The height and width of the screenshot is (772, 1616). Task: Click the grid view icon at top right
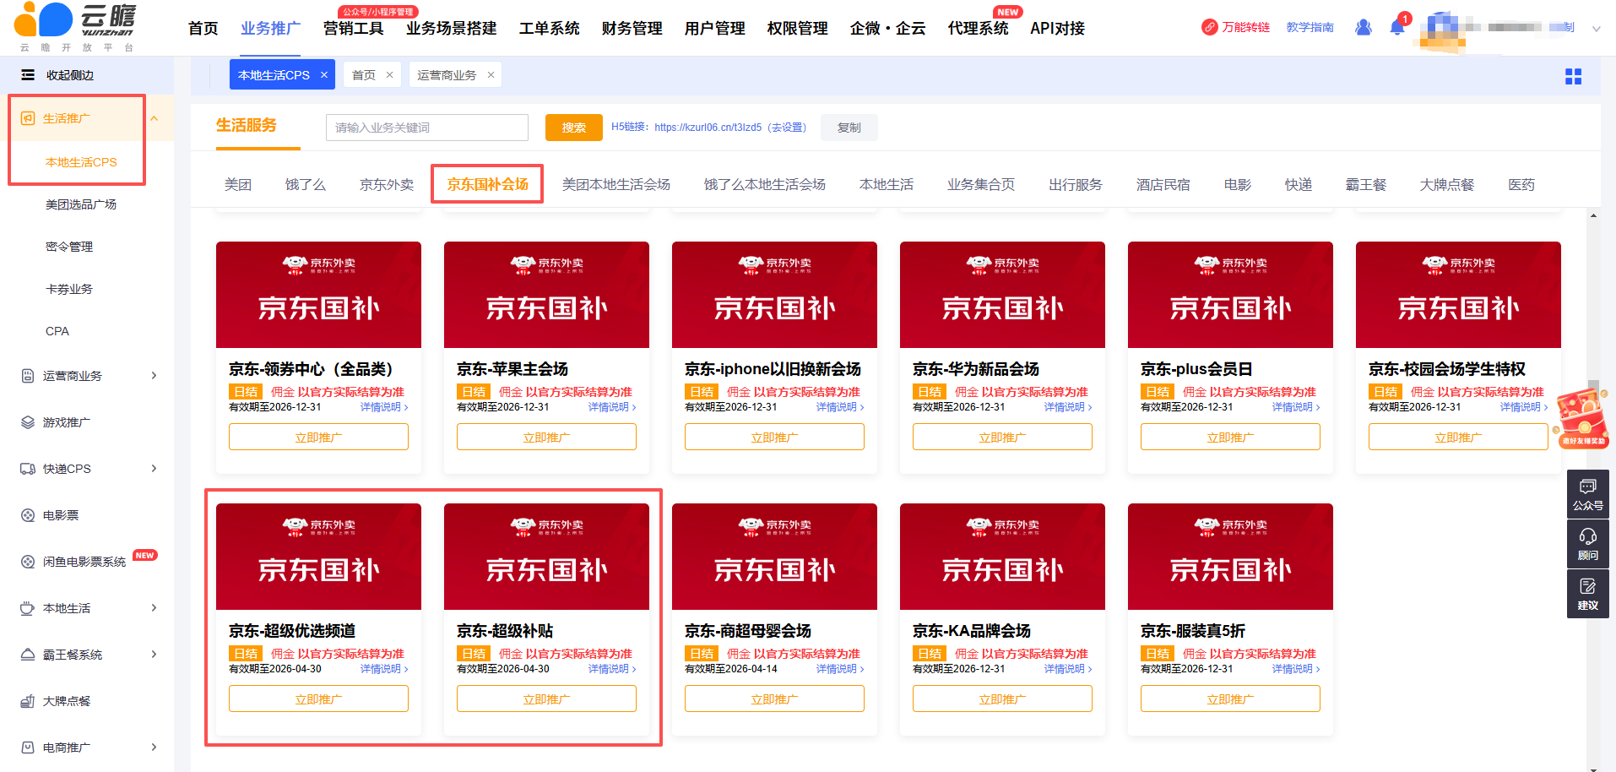coord(1573,77)
